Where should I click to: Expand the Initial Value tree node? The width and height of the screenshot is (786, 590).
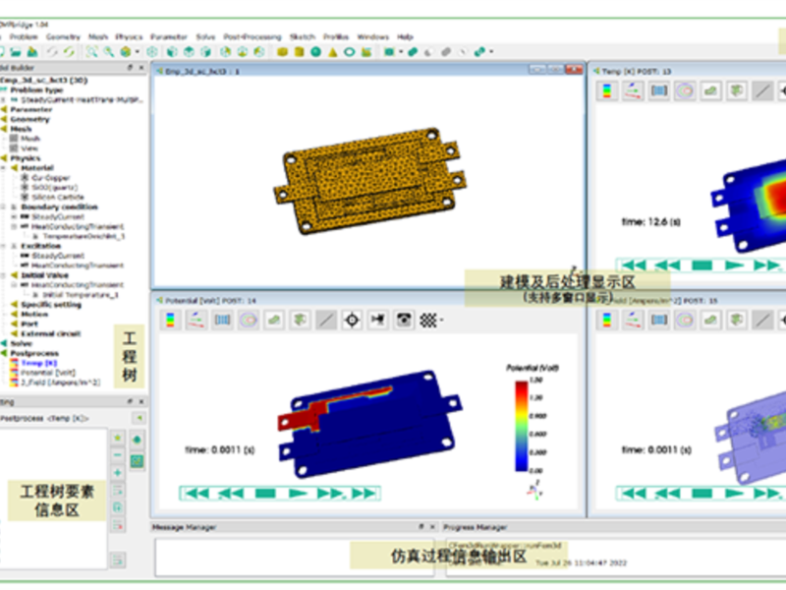tap(14, 275)
